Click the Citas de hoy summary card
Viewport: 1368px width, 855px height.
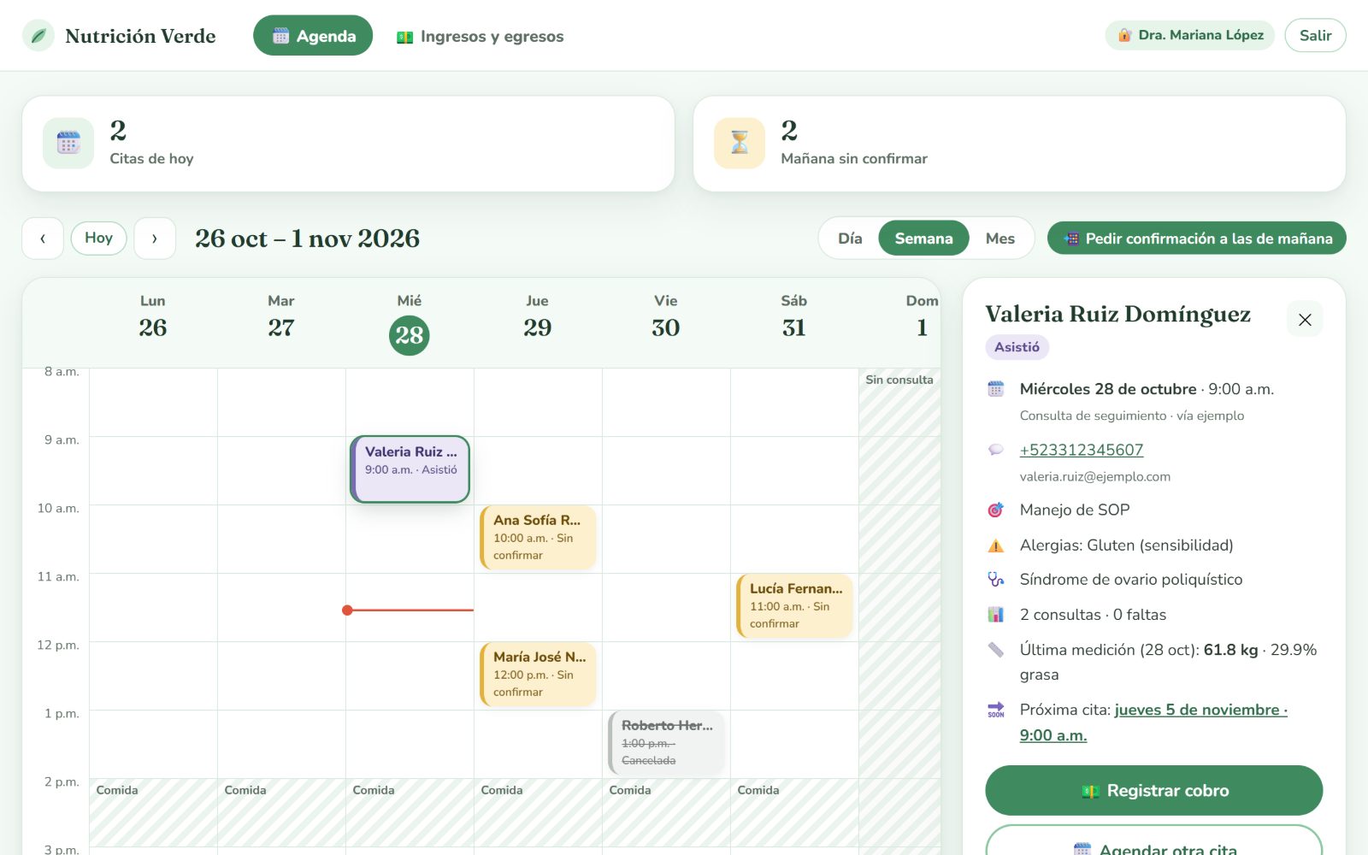(348, 144)
